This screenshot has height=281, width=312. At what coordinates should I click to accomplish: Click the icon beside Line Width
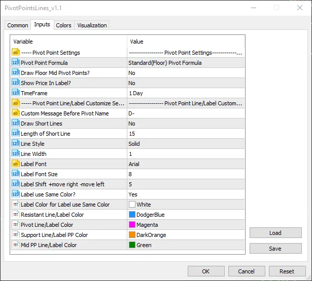[15, 154]
